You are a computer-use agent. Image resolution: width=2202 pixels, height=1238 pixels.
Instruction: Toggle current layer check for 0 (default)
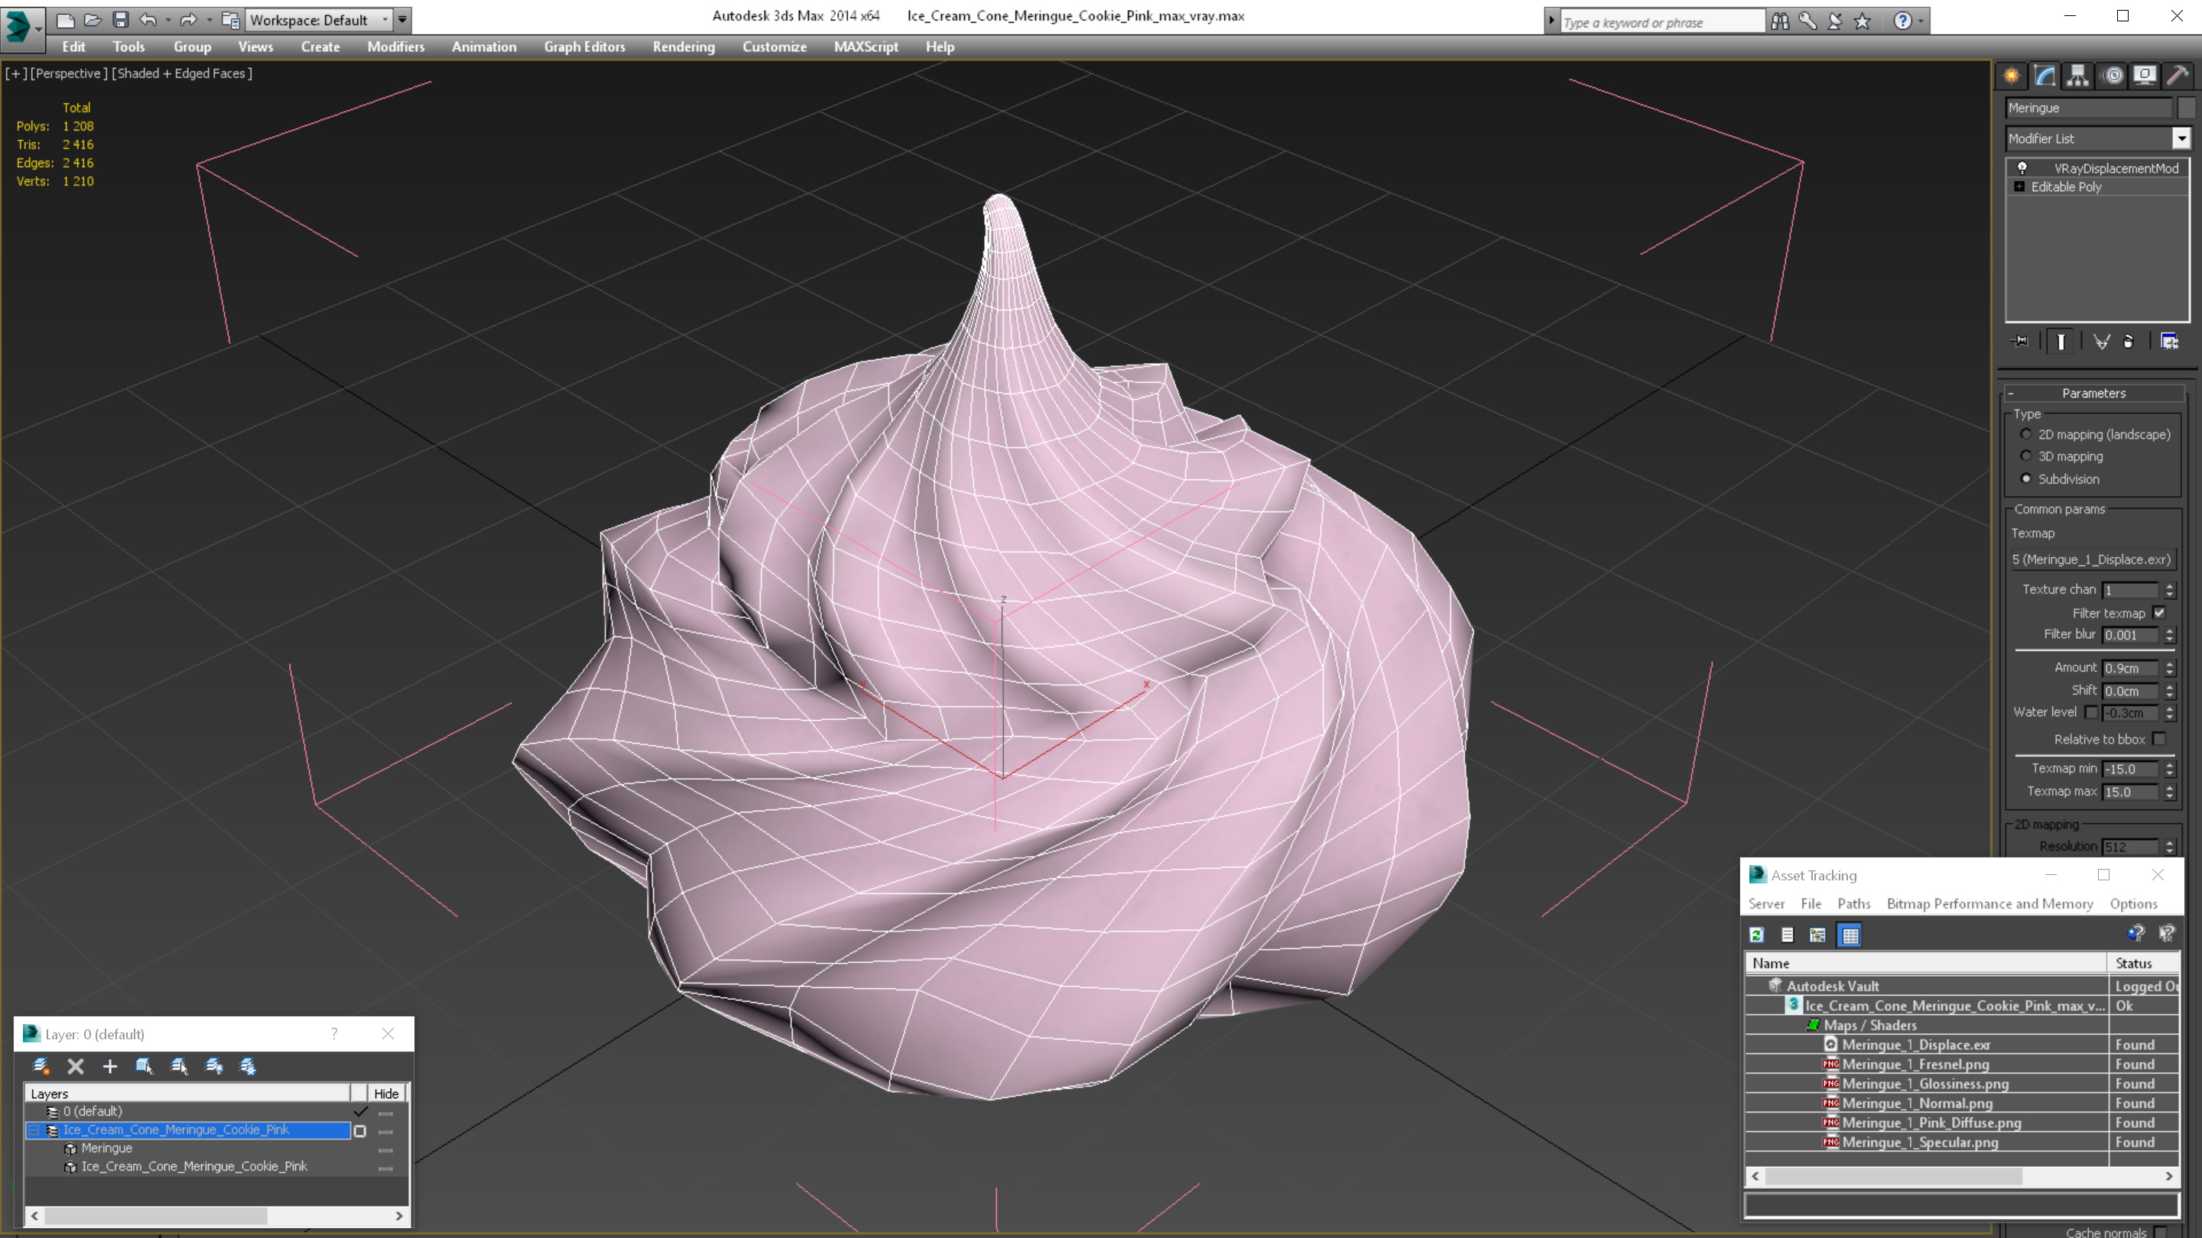(360, 1110)
